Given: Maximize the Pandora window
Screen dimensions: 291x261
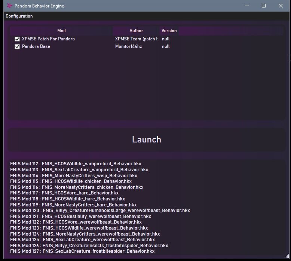Looking at the screenshot, I should tap(264, 6).
